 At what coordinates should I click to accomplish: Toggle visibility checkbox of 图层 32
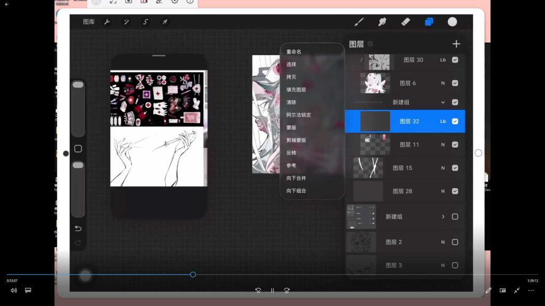455,122
